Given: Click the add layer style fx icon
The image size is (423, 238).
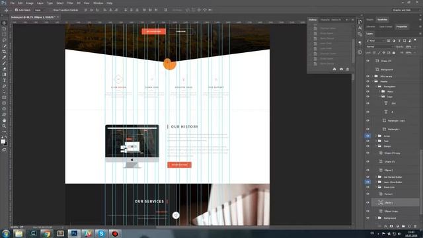Looking at the screenshot, I should pos(385,226).
